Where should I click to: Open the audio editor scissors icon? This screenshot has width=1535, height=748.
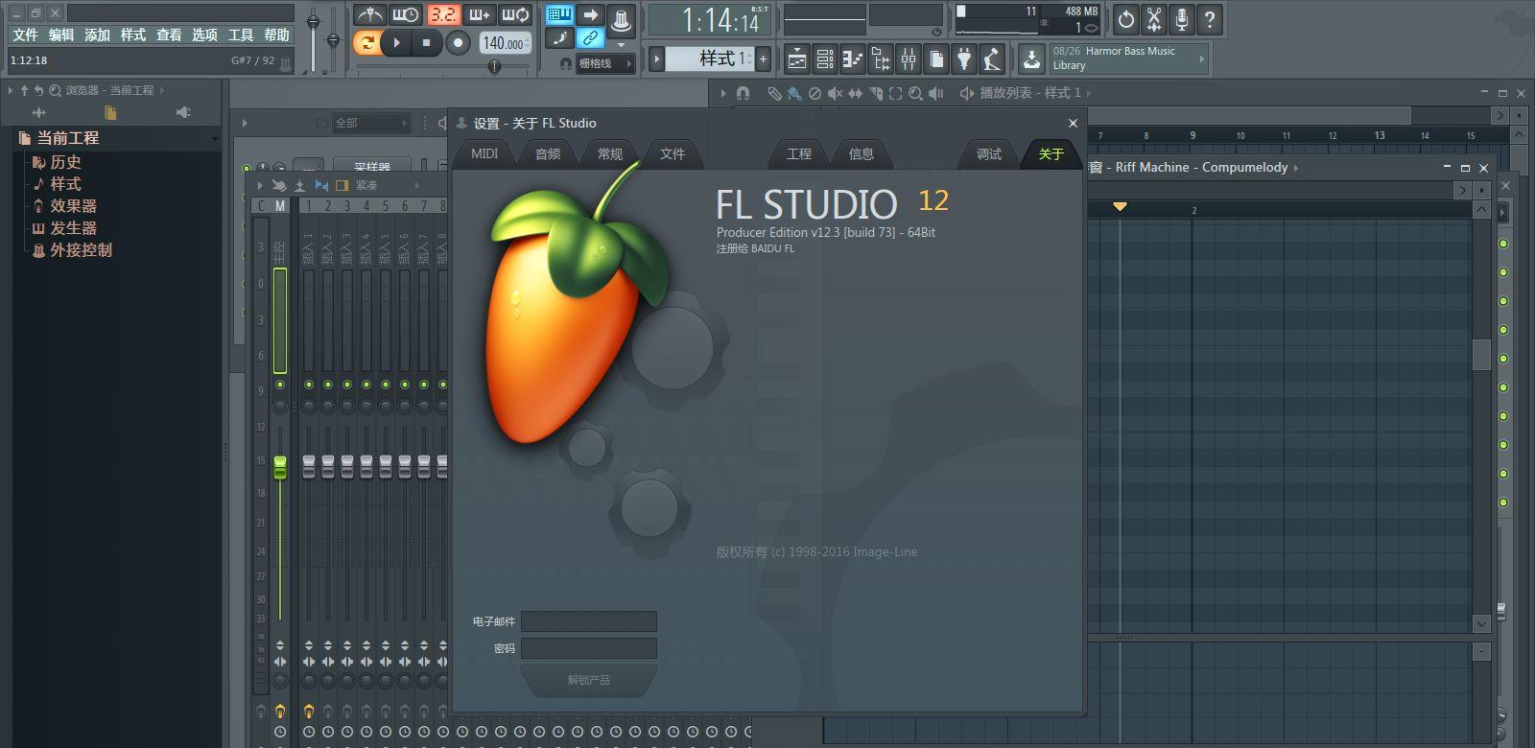click(x=1154, y=18)
